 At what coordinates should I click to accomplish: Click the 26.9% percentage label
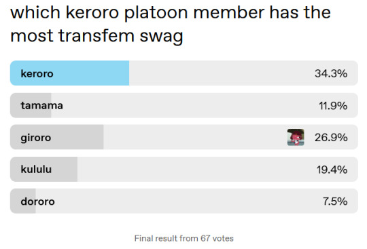click(331, 138)
